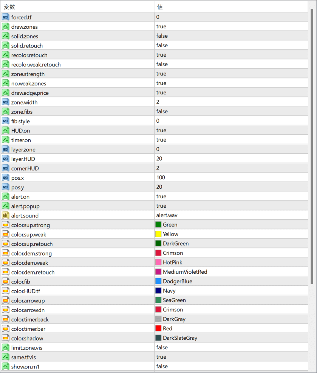Click the vertical scrollbar on the right
Image resolution: width=317 pixels, height=373 pixels.
[312, 147]
